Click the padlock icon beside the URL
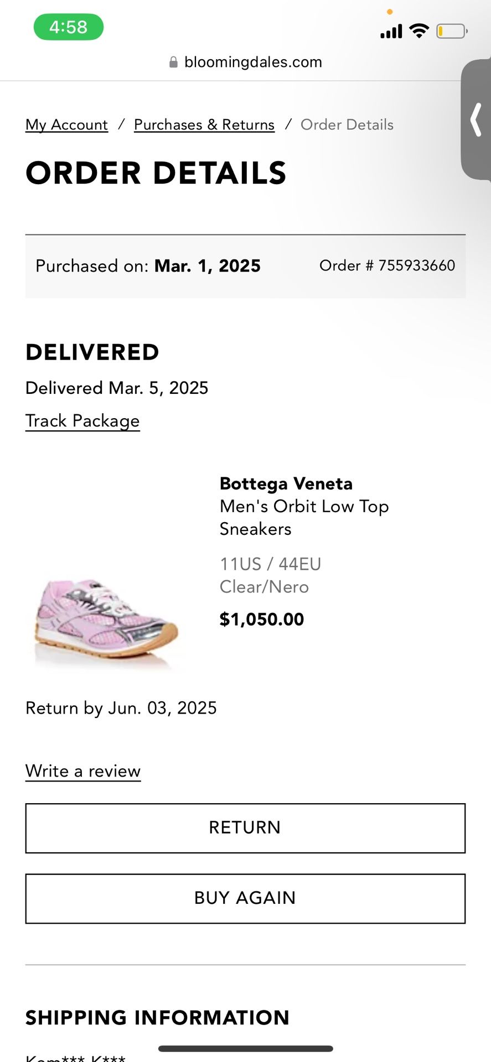 [x=173, y=62]
